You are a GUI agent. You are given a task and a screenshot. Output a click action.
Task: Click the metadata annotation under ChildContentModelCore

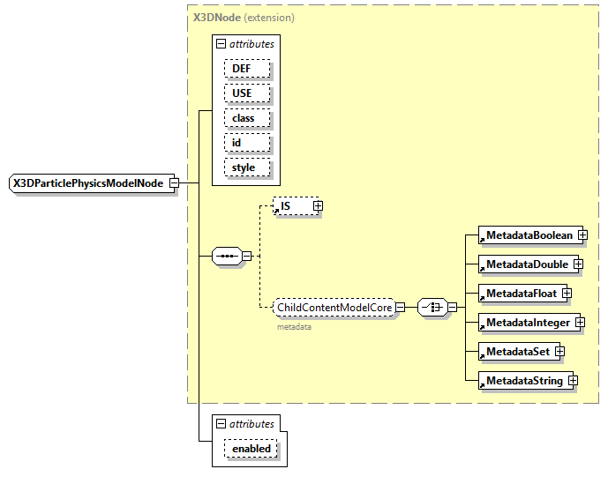click(294, 327)
